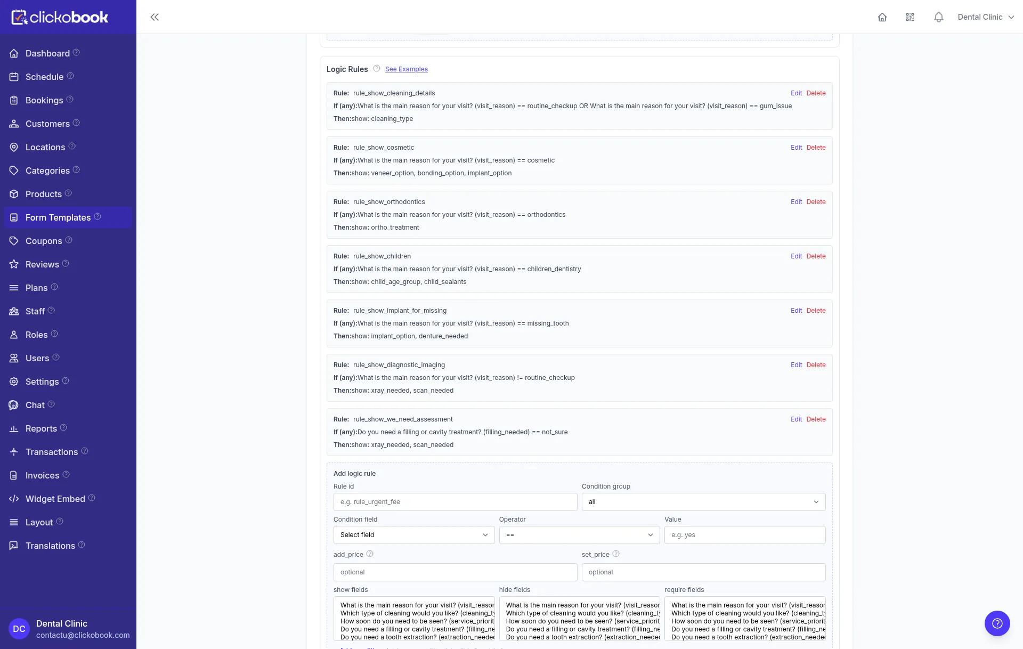
Task: Go to Customers in the sidebar
Action: pyautogui.click(x=47, y=124)
